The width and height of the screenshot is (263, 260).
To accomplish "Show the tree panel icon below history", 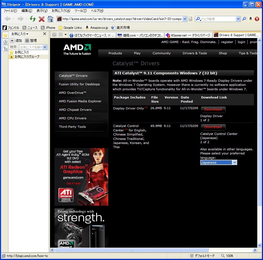I will pyautogui.click(x=5, y=48).
